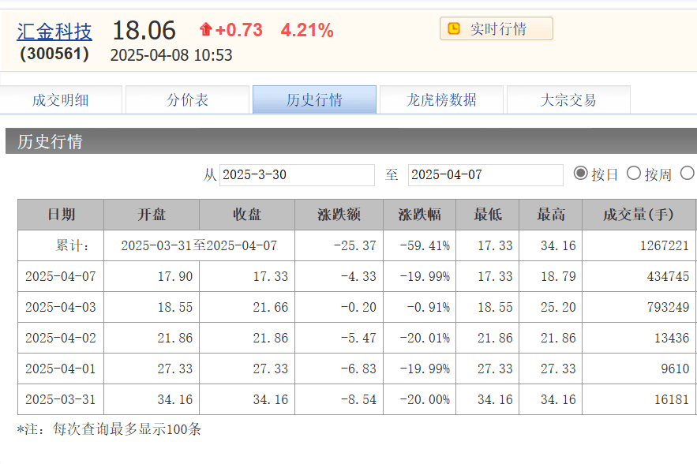
Task: Click the 2025-04-03 change percentage -0.91%
Action: [428, 307]
